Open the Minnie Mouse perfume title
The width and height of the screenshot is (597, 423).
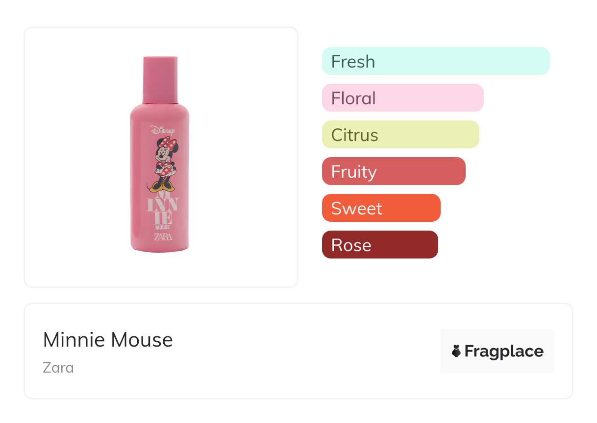pyautogui.click(x=108, y=340)
